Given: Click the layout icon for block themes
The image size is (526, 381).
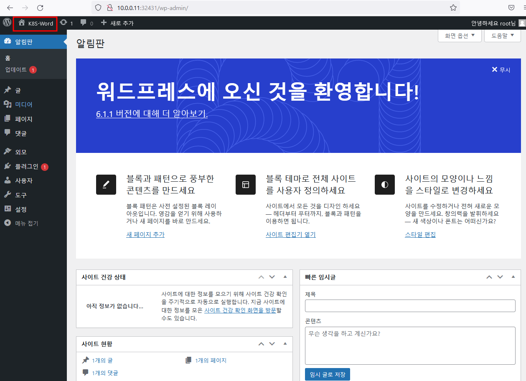Looking at the screenshot, I should pos(246,185).
